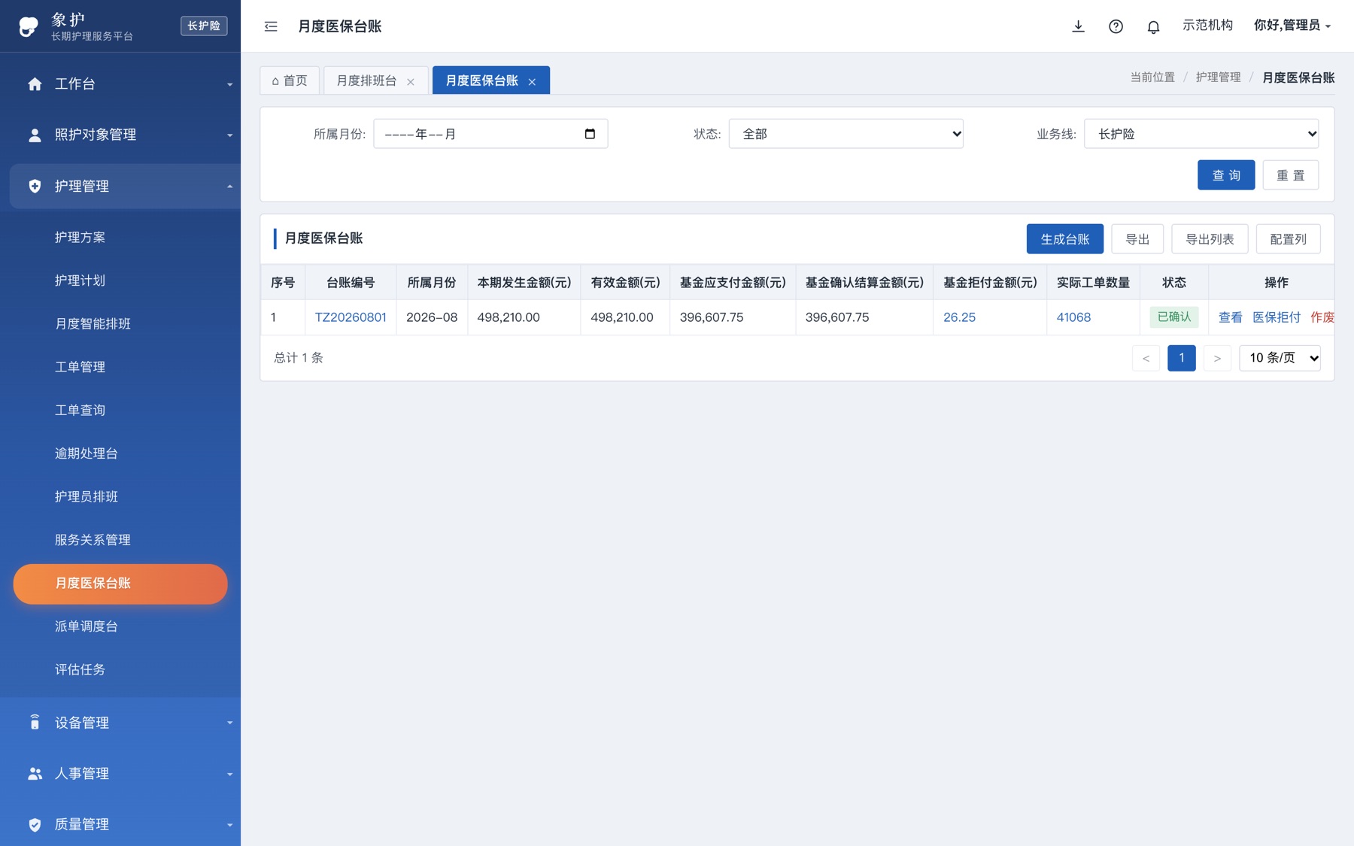Select 月度智能排班 menu item
1354x846 pixels.
pos(93,324)
